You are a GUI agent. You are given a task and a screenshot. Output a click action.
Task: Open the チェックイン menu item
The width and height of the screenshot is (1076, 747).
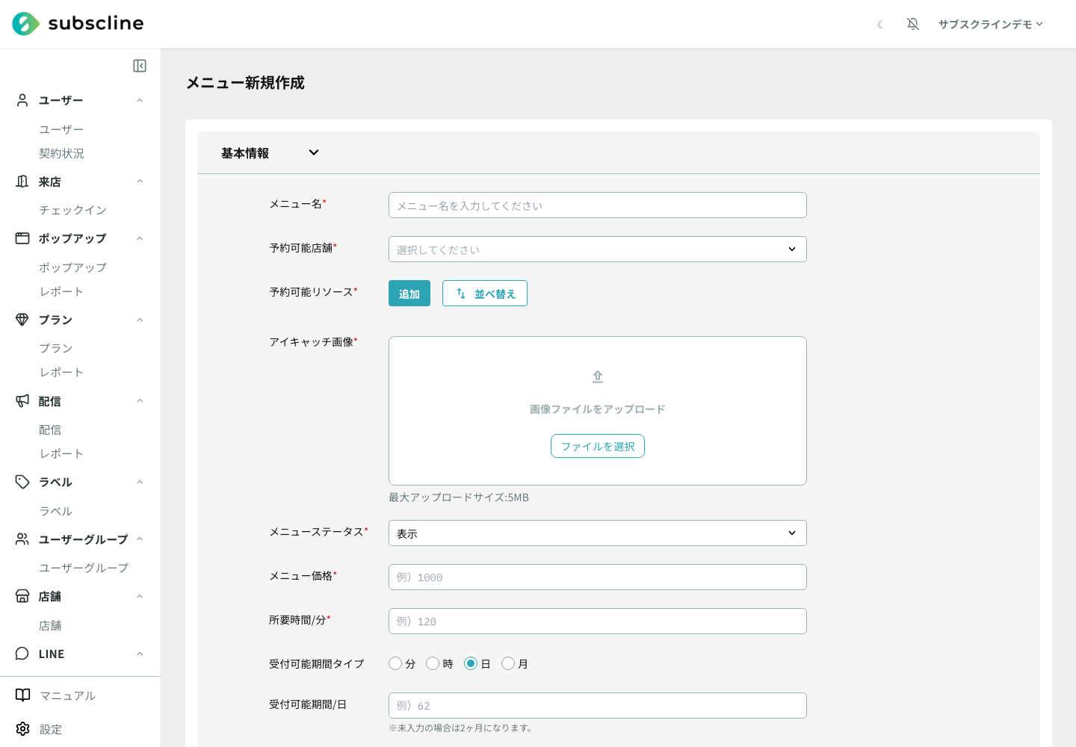[72, 210]
